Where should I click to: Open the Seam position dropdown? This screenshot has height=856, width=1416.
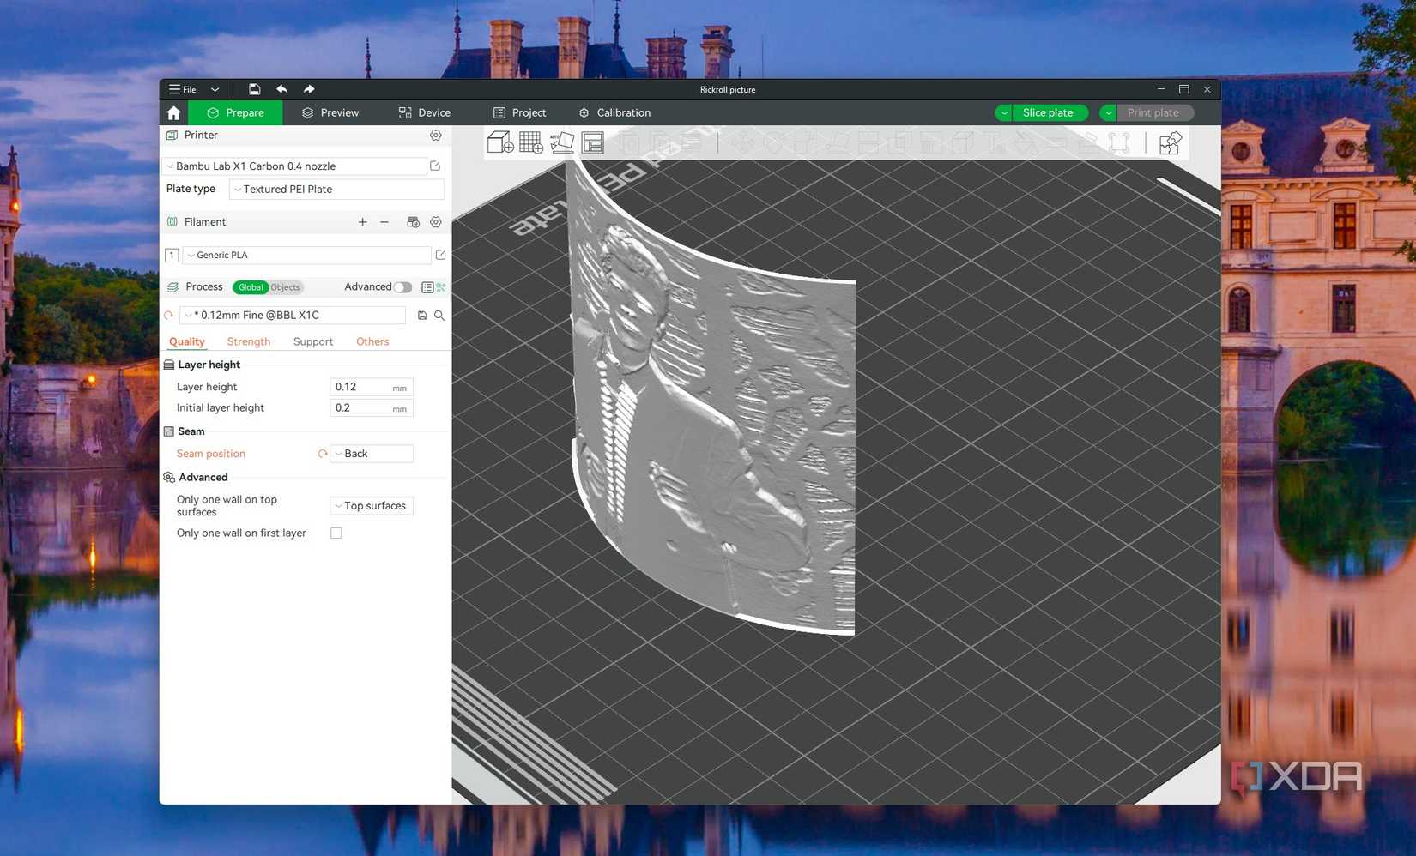tap(372, 454)
